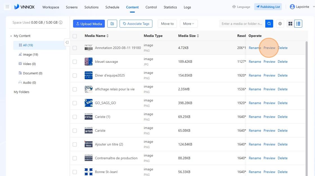
Task: Tick the select-all checkbox in header
Action: coord(75,36)
